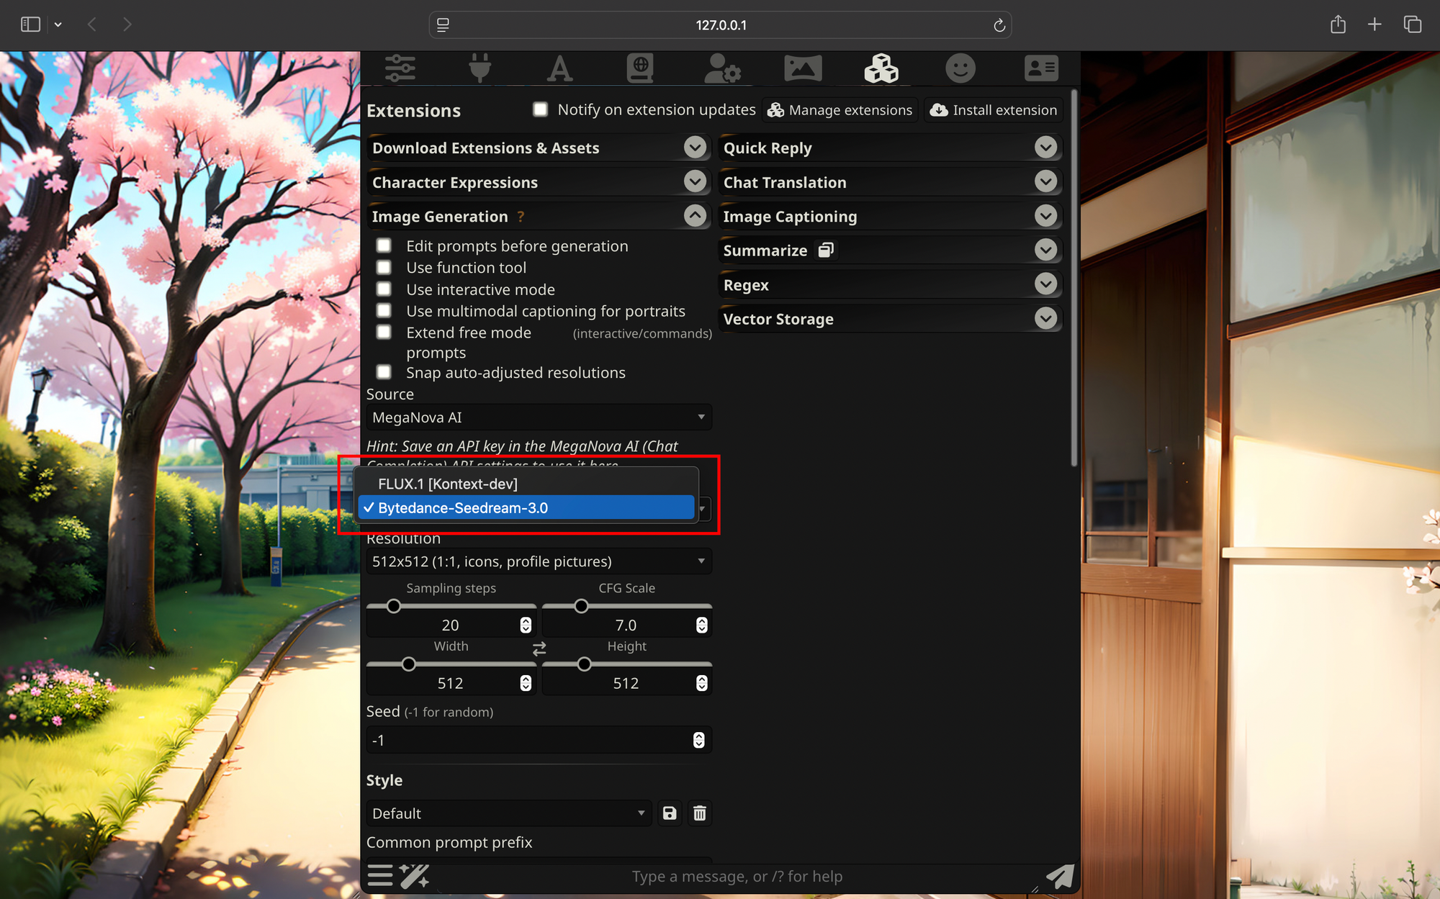
Task: Open AI response formatting 'A' icon
Action: point(559,68)
